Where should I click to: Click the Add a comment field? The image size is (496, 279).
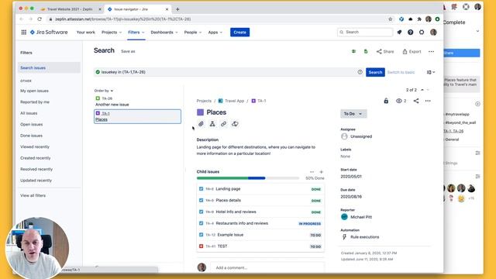267,267
